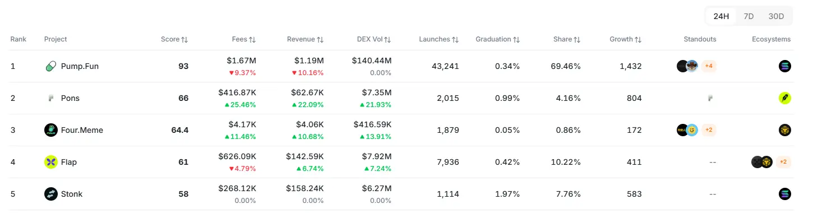Click Pump.Fun's revenue drop 10.16%
This screenshot has width=813, height=213.
(308, 72)
